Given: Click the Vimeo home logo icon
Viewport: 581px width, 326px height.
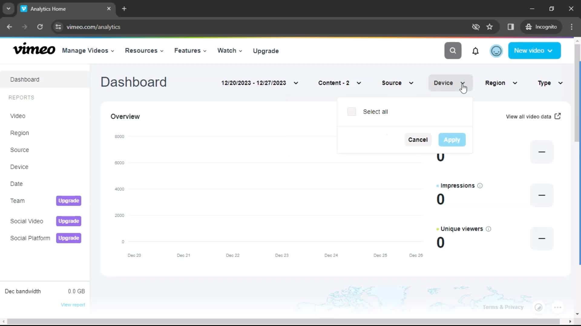Looking at the screenshot, I should [34, 50].
